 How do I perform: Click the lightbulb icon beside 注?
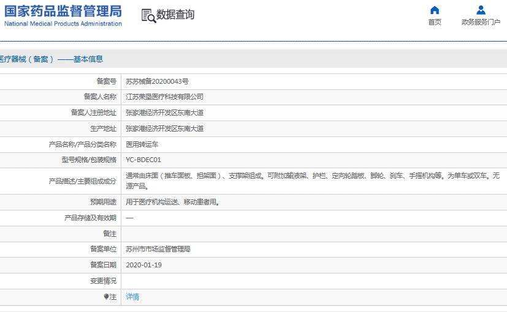(106, 297)
